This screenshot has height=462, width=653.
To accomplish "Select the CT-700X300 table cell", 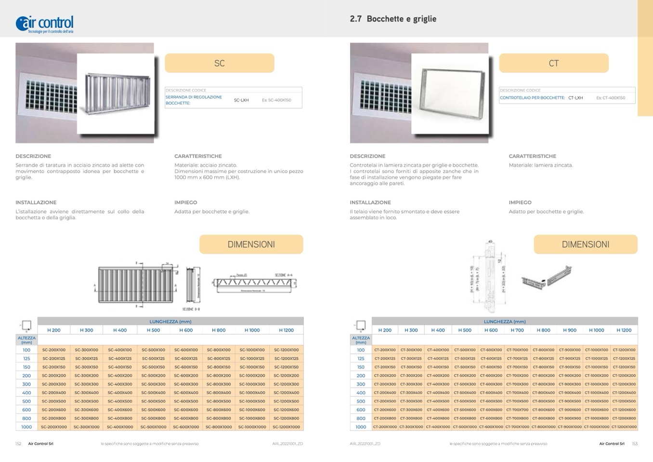I will coord(517,384).
